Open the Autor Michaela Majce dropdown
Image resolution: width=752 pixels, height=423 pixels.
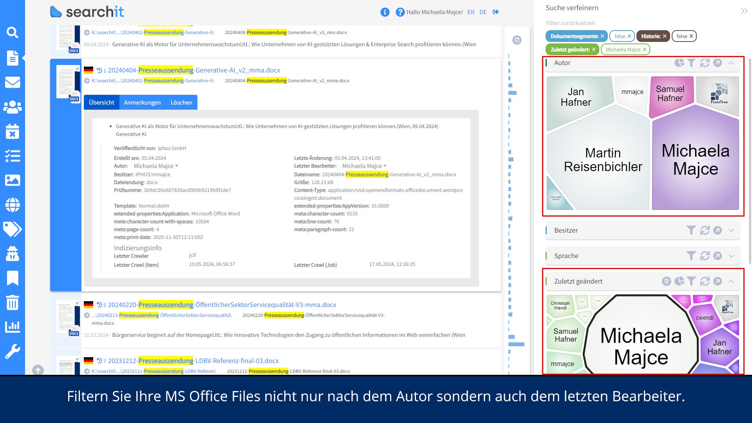tap(156, 166)
